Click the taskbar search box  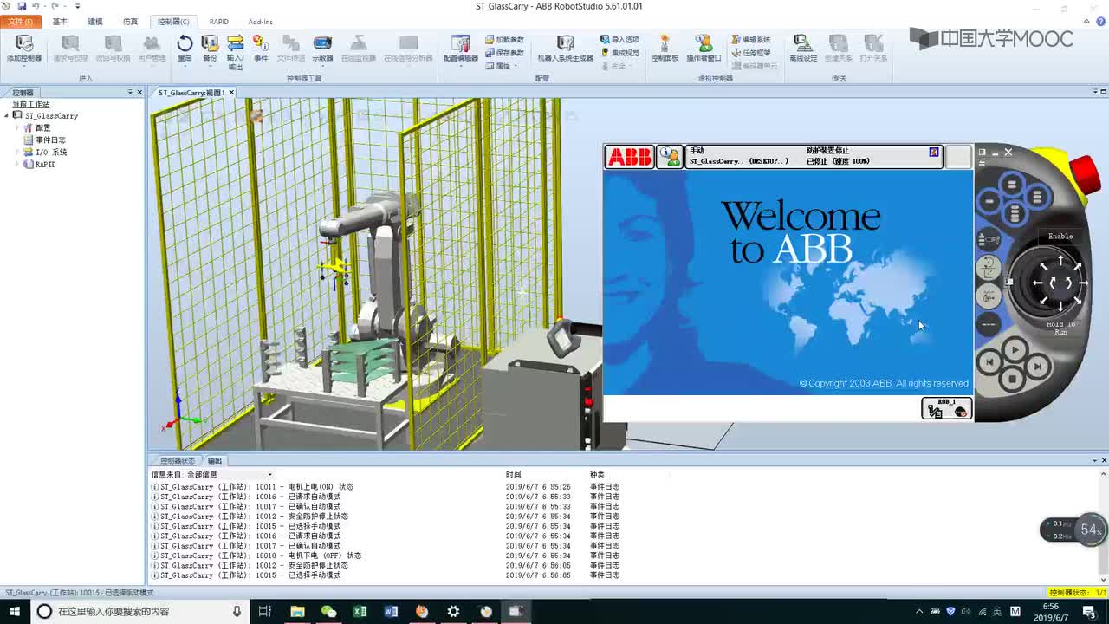pyautogui.click(x=139, y=611)
